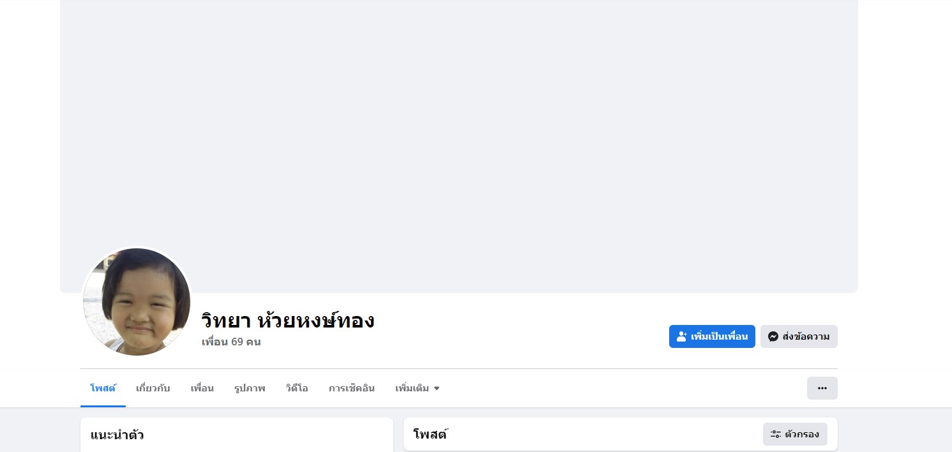Open the three-dots profile options menu
952x452 pixels.
[822, 388]
